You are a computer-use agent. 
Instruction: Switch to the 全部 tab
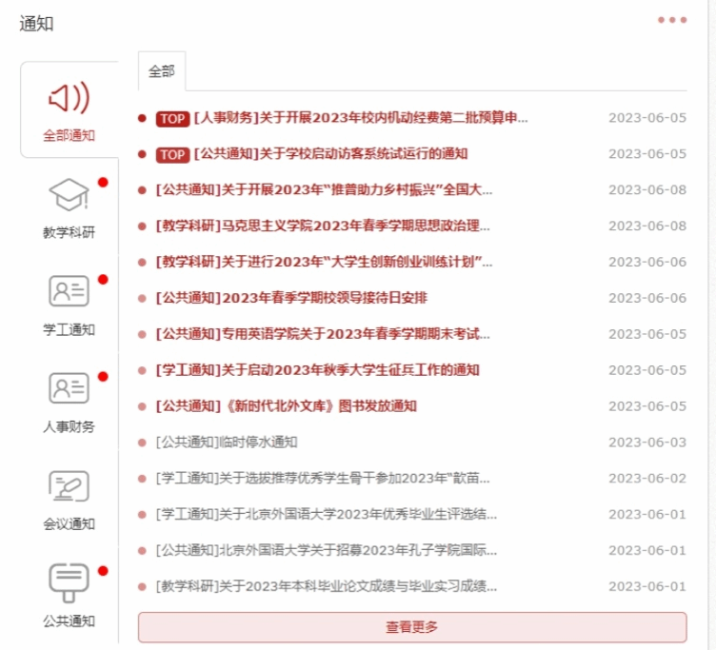click(x=162, y=71)
